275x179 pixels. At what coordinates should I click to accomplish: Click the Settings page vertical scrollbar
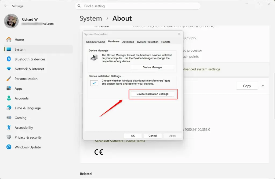click(274, 96)
